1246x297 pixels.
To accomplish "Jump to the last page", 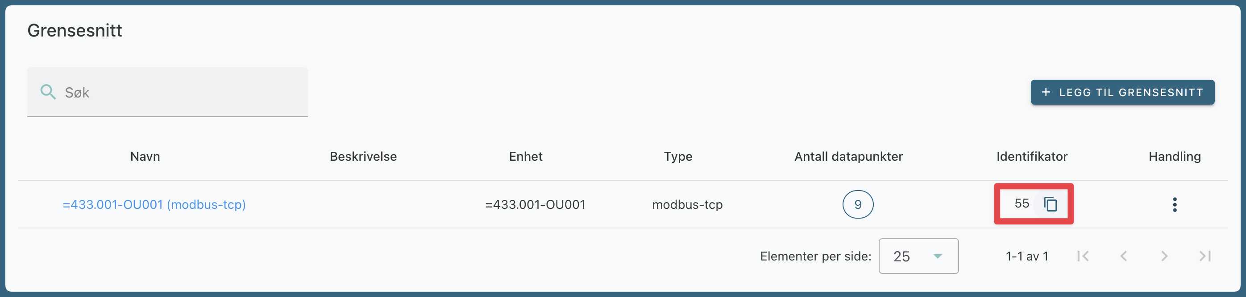I will coord(1205,256).
